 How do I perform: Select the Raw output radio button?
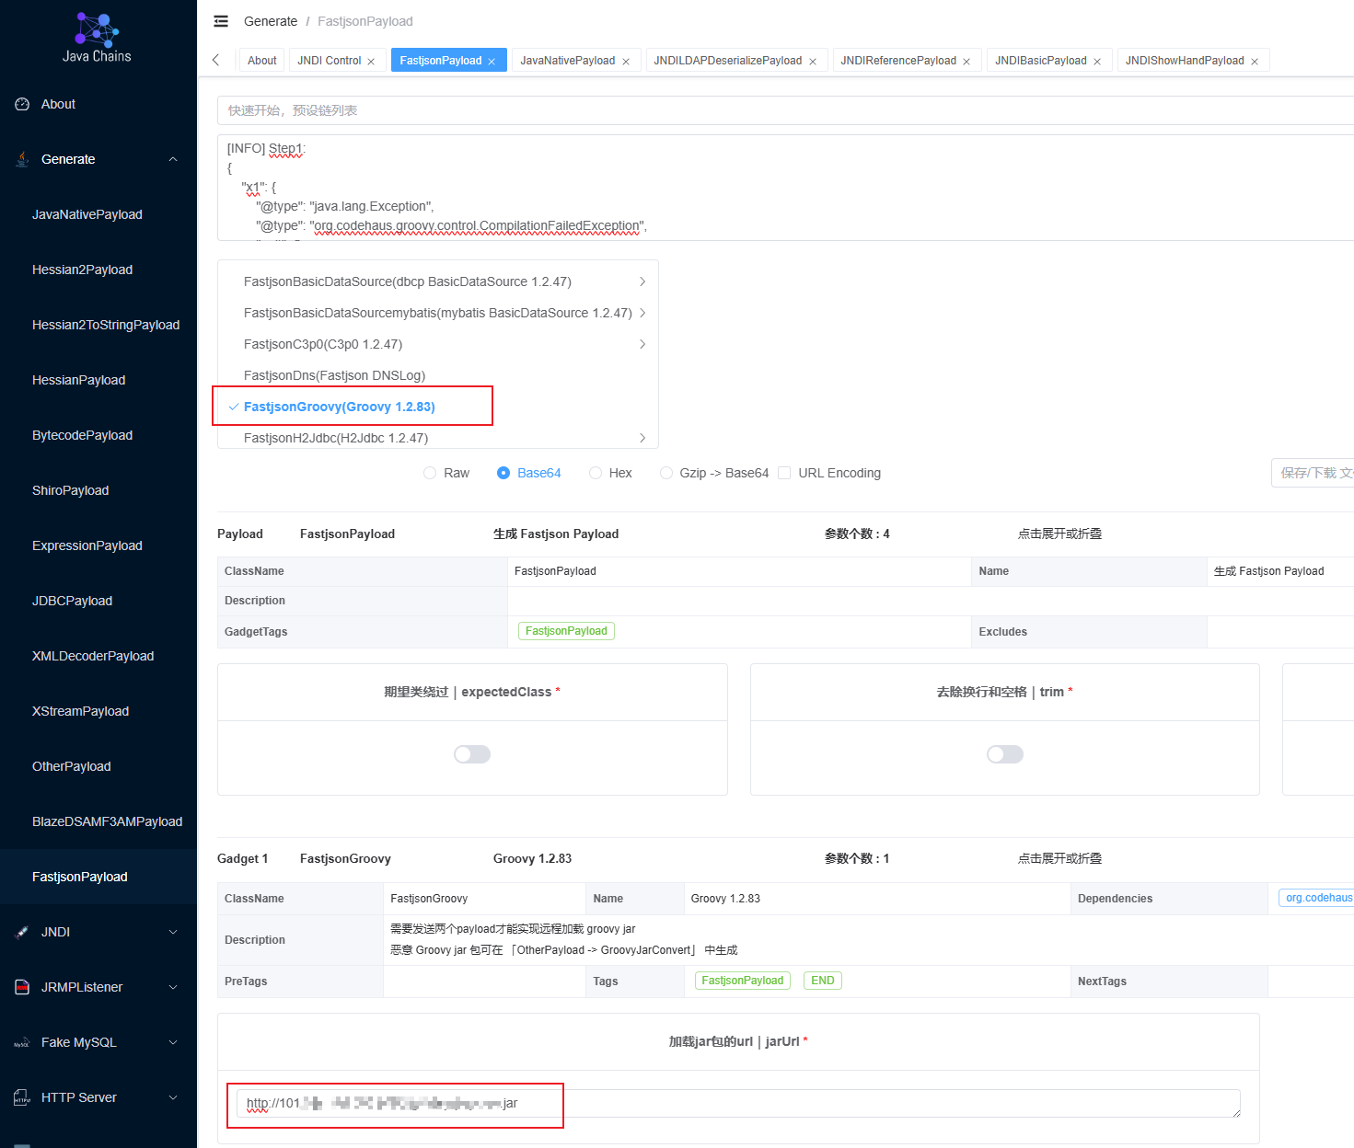point(430,473)
